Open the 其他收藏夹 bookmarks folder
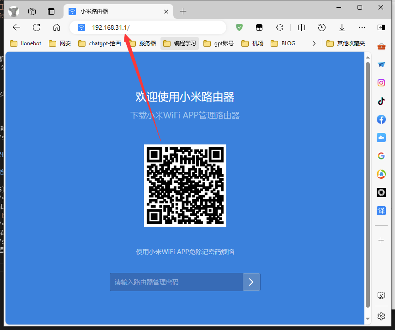The height and width of the screenshot is (330, 395). click(346, 43)
